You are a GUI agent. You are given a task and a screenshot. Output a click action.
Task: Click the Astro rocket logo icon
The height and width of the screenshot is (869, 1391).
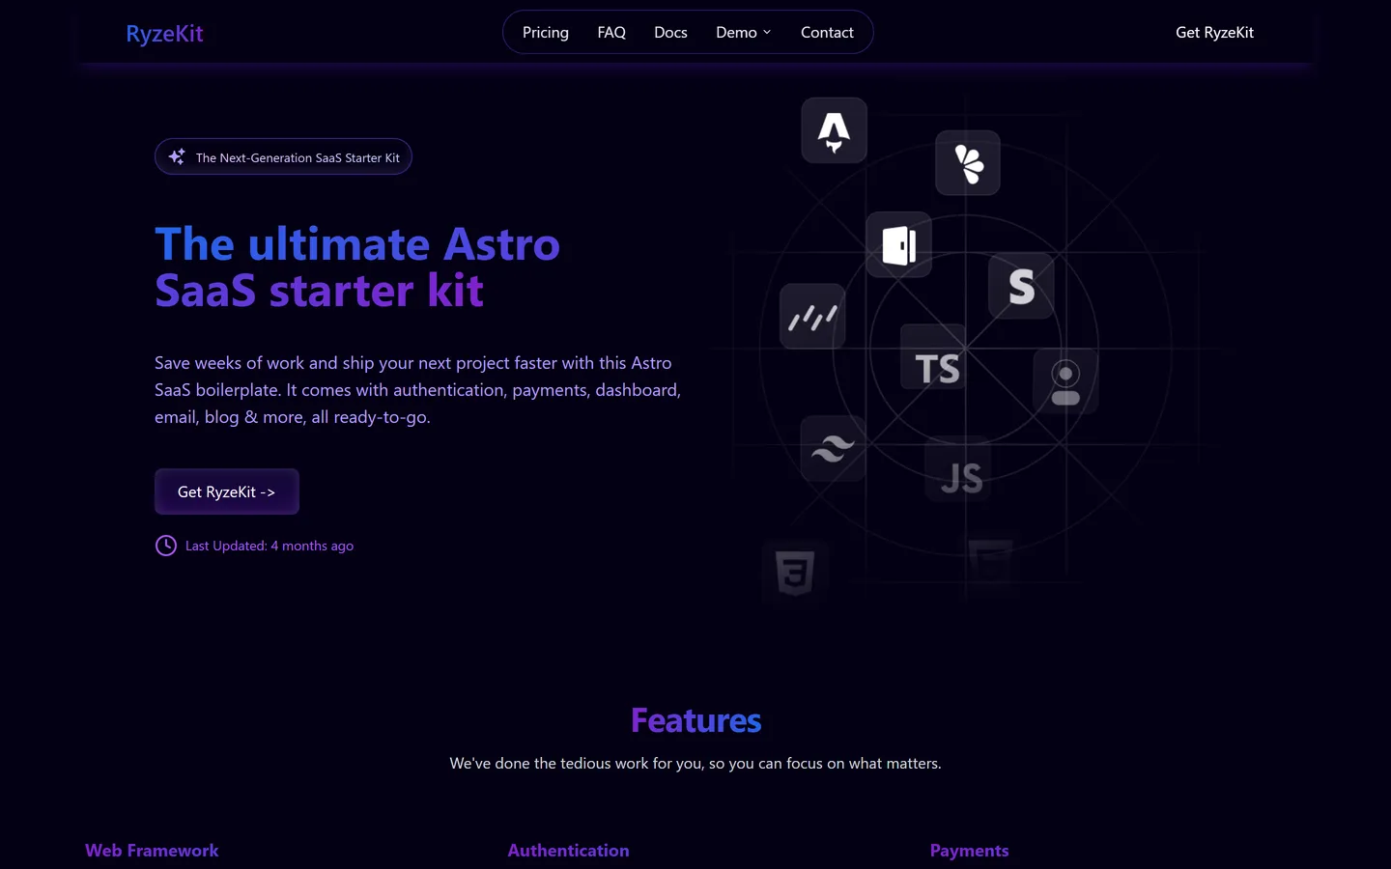click(x=835, y=130)
